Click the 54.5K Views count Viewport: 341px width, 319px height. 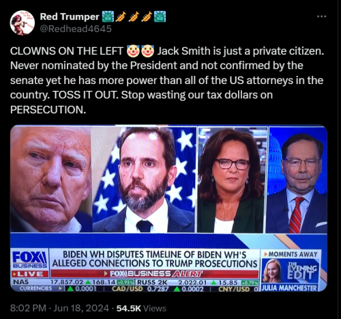[x=141, y=308]
